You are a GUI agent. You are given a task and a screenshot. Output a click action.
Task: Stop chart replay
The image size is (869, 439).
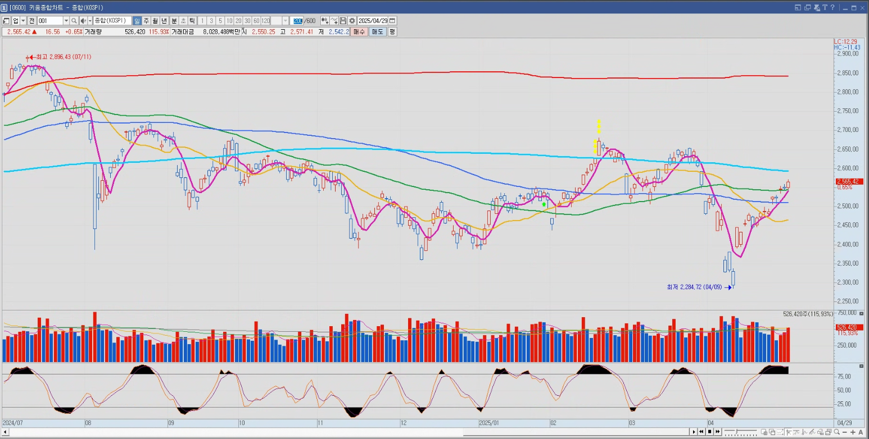709,432
